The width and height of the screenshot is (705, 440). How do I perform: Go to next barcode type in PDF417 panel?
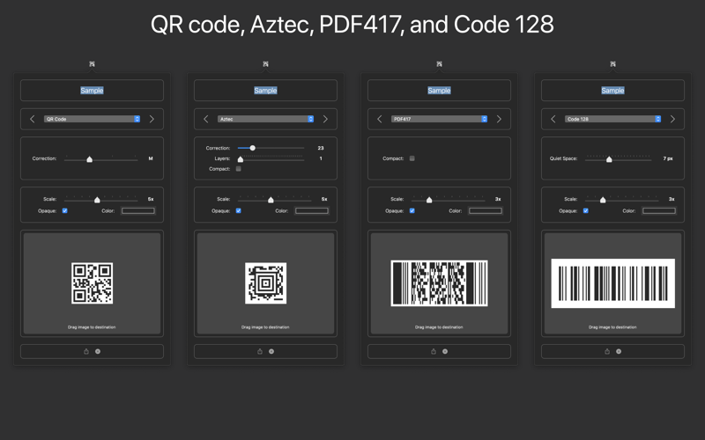[x=499, y=119]
